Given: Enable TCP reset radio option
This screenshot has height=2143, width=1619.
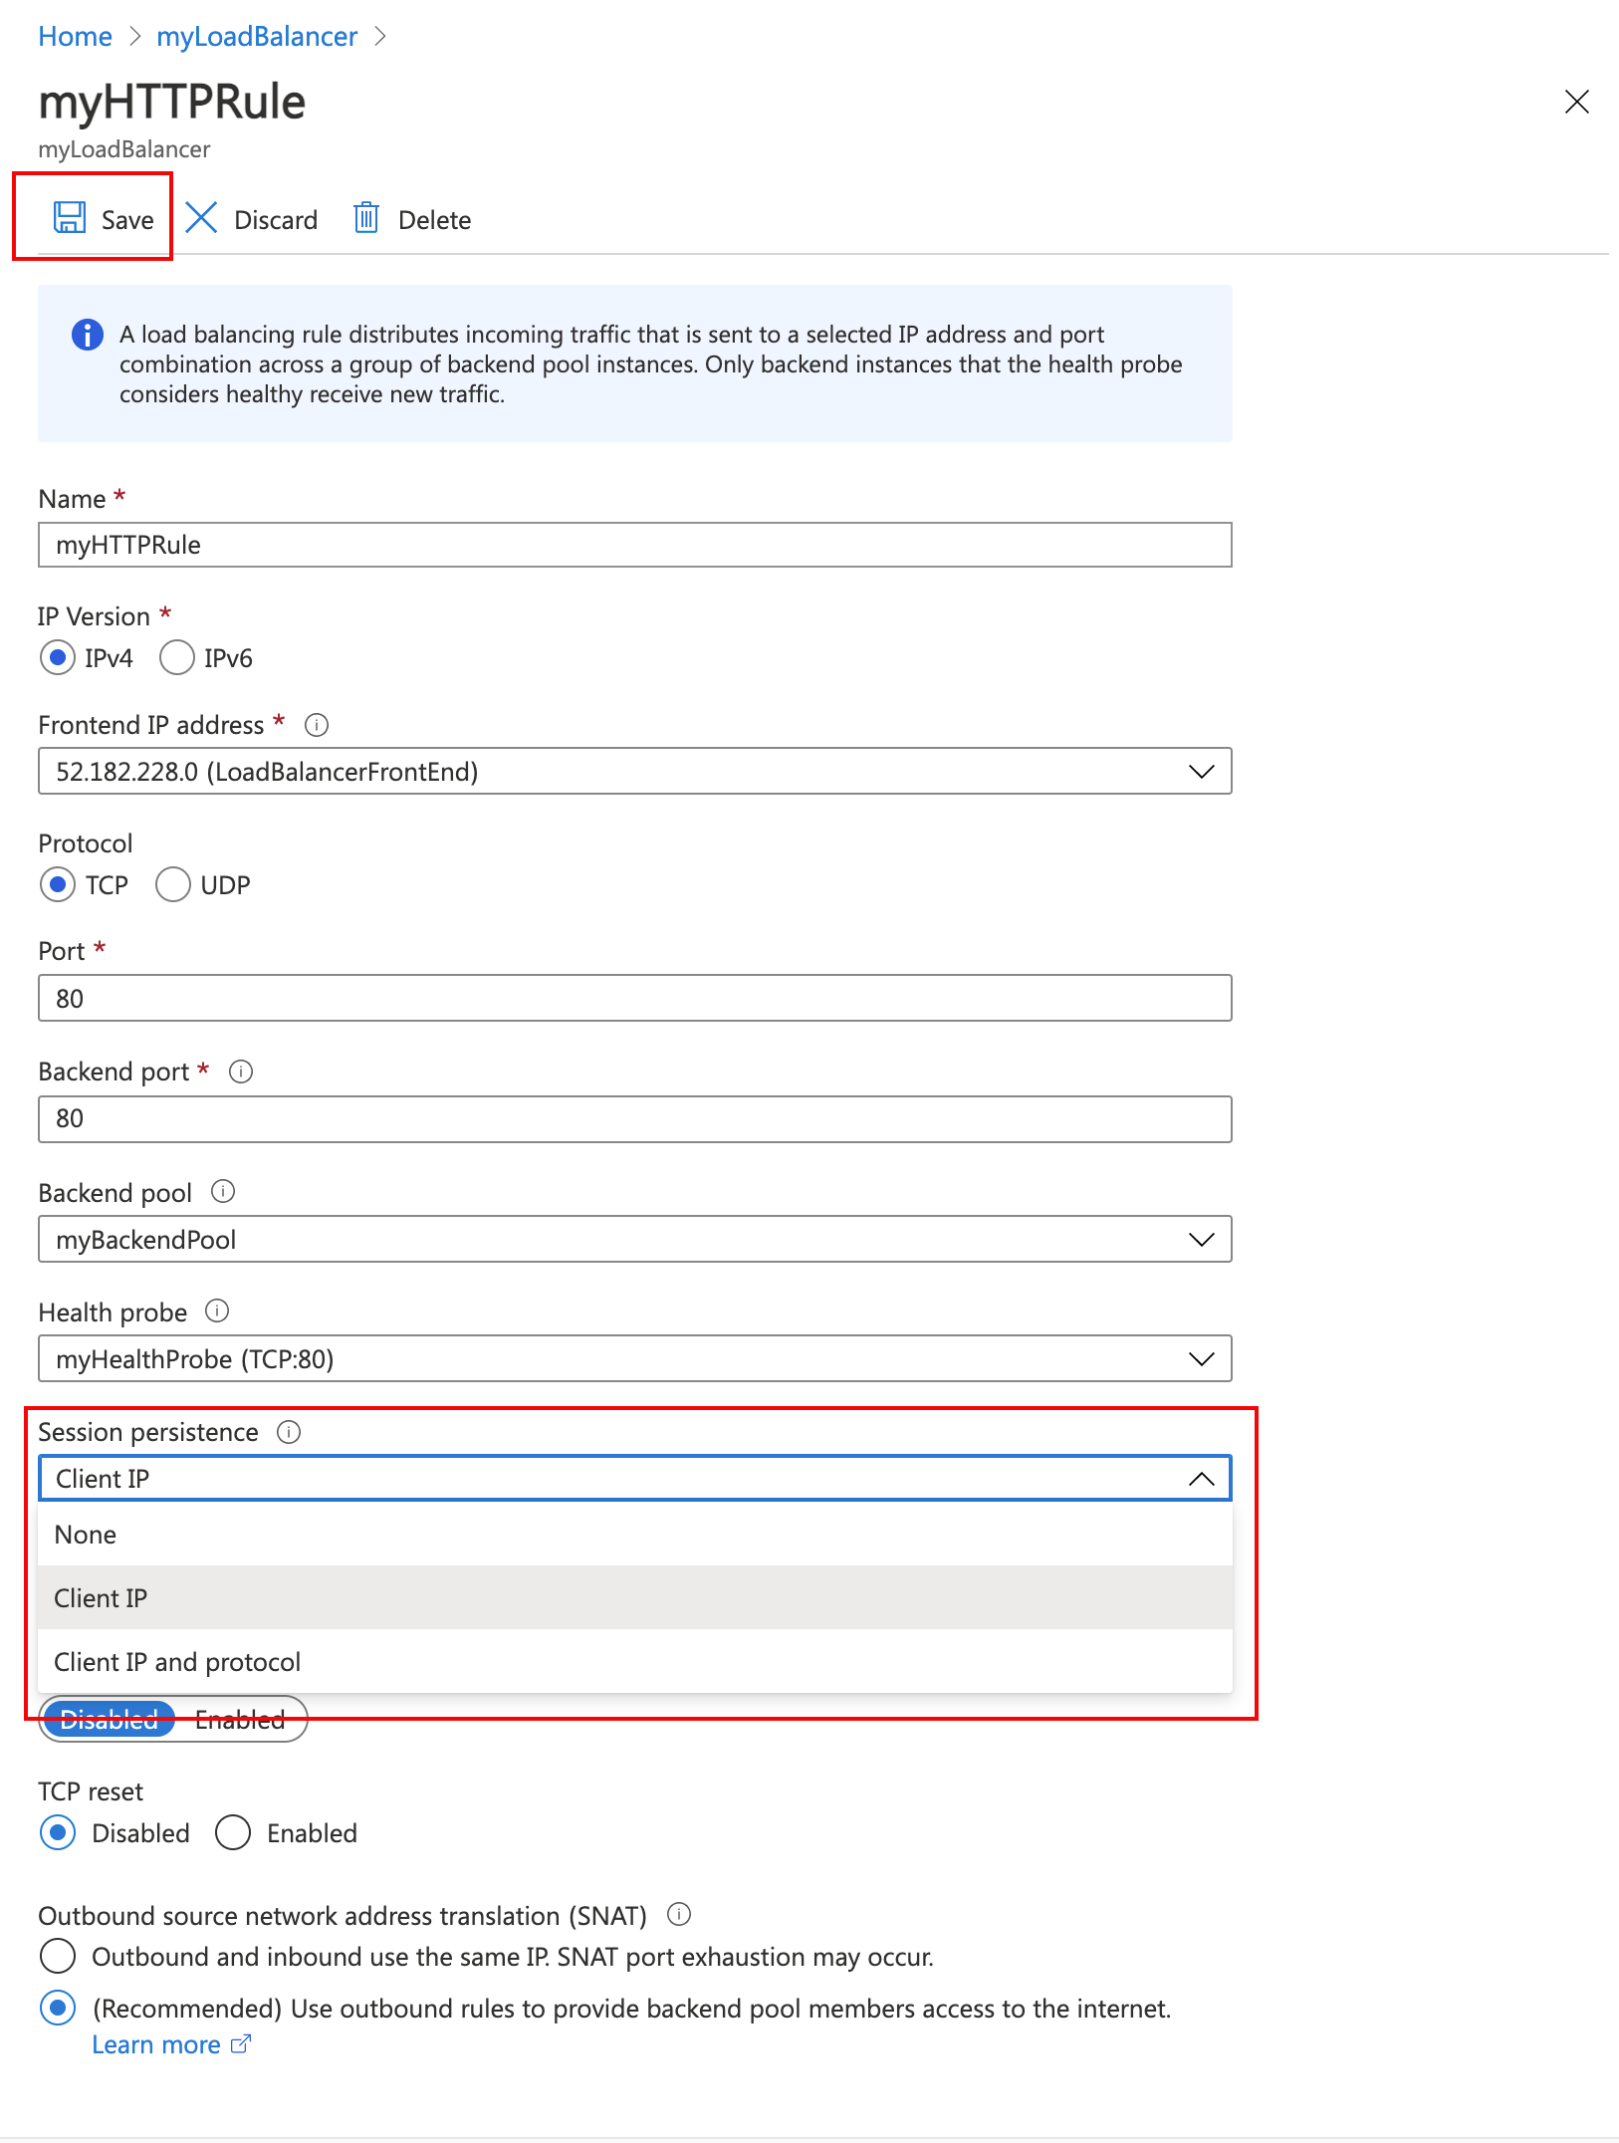Looking at the screenshot, I should click(x=233, y=1833).
